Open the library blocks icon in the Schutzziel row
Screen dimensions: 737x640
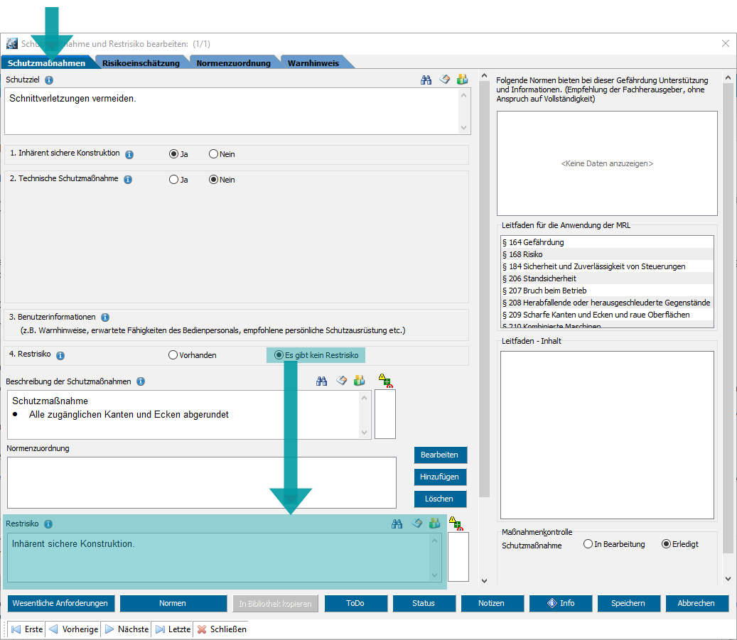tap(463, 80)
